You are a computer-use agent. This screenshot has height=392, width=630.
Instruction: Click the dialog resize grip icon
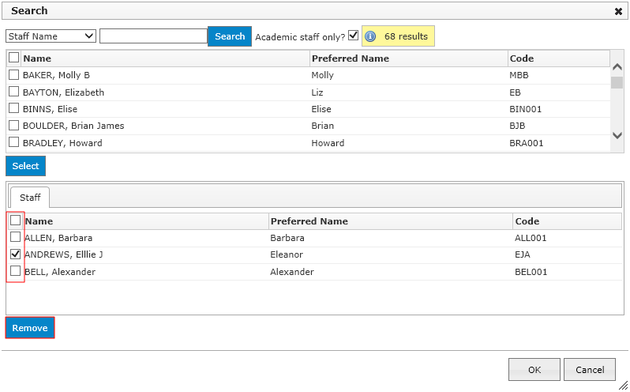[x=623, y=385]
